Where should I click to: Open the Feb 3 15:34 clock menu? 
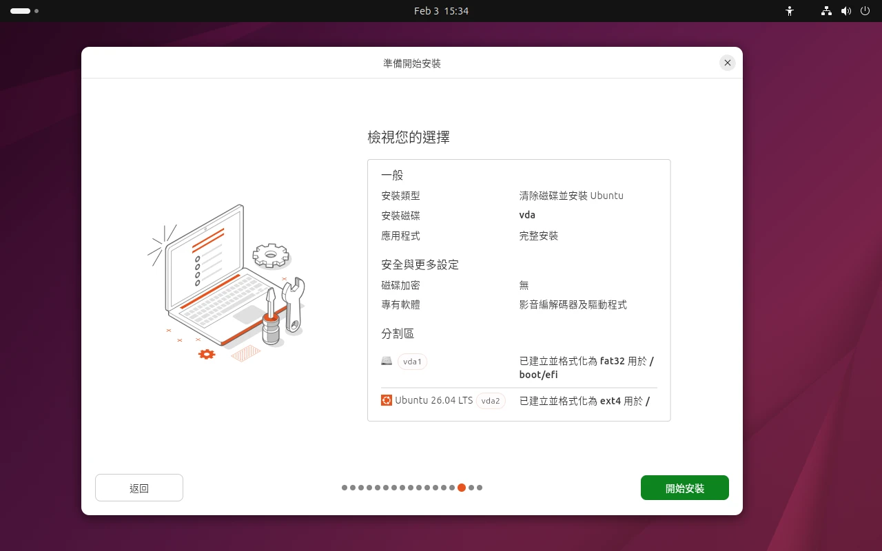coord(441,11)
